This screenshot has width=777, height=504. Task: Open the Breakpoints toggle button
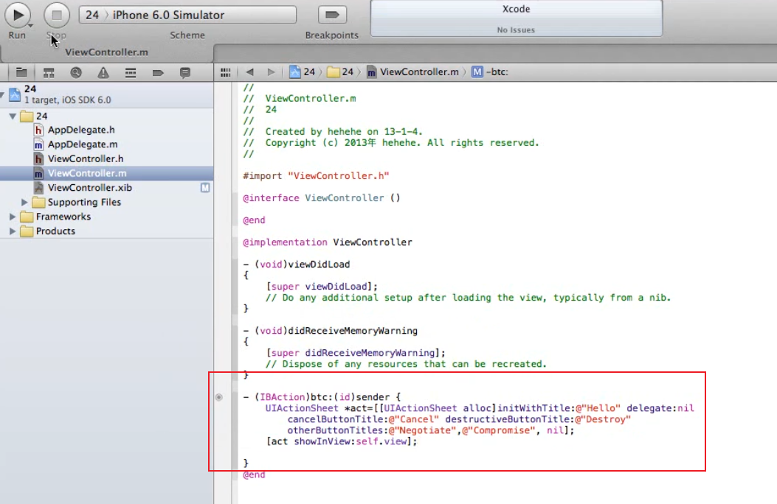(332, 15)
